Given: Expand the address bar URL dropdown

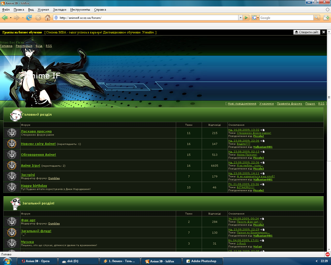Looking at the screenshot, I should click(240, 18).
